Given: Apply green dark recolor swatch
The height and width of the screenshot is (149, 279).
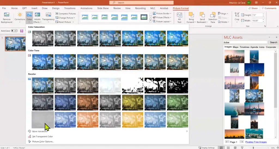Looking at the screenshot, I should click(x=177, y=103).
